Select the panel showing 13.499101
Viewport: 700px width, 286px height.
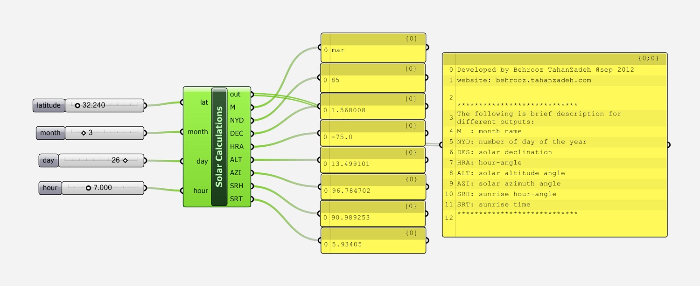373,164
